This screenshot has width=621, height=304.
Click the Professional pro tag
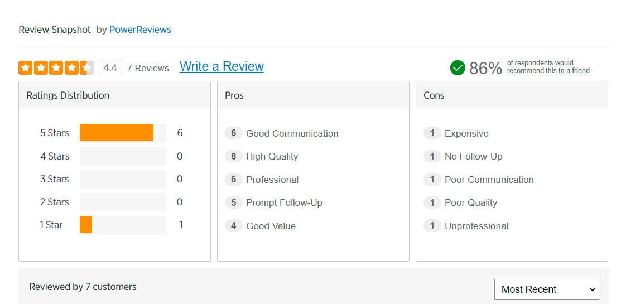coord(272,180)
